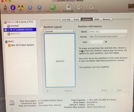The width and height of the screenshot is (134, 112).
Task: Click the partition Size field
Action: pos(96,42)
